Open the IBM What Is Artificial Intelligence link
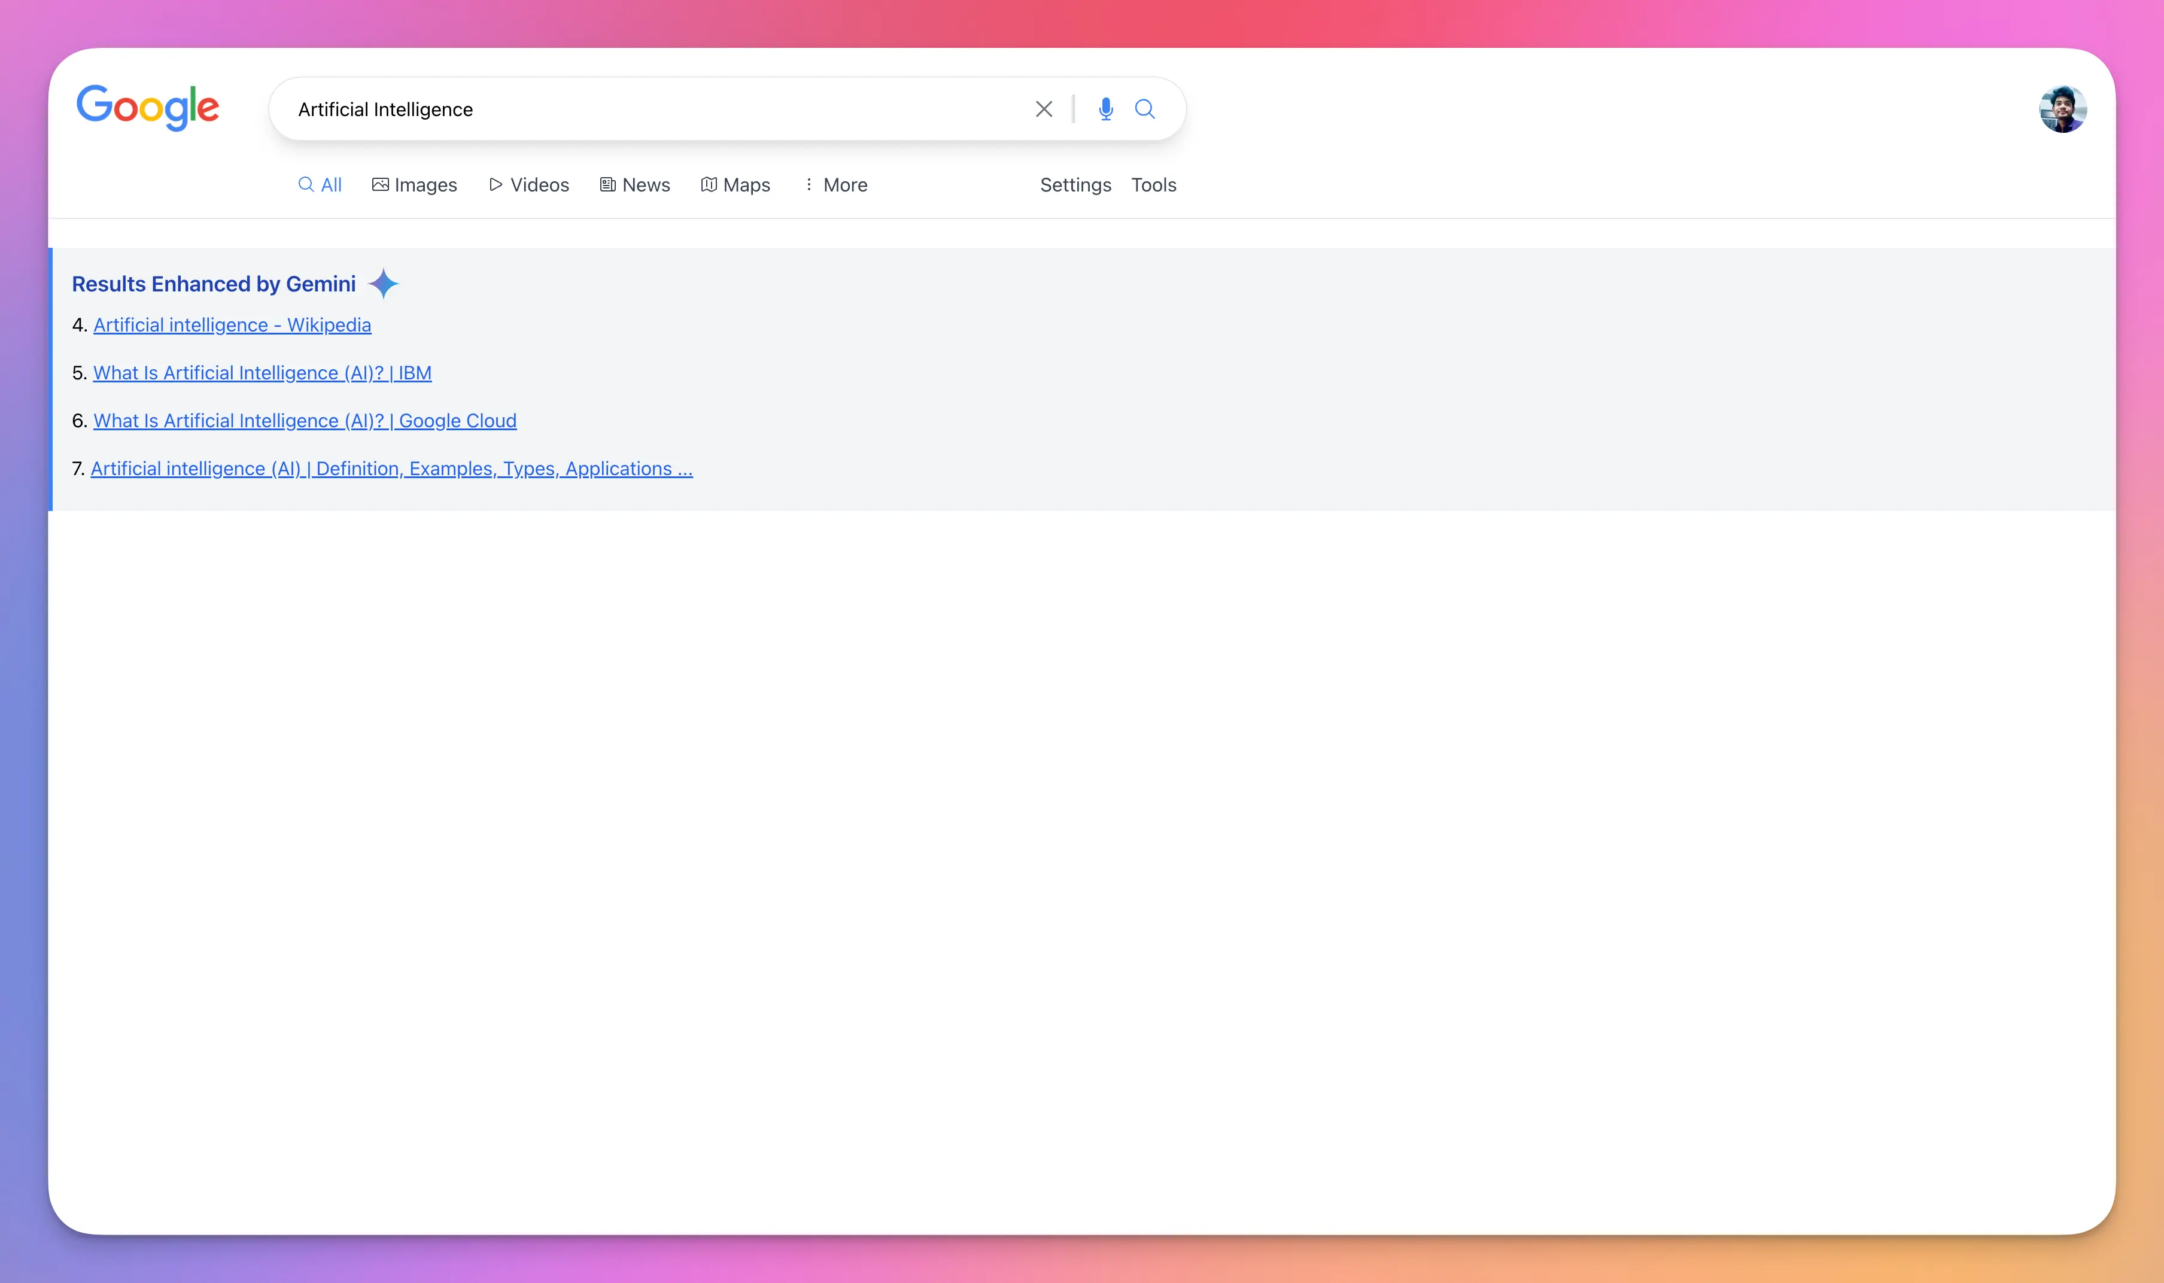Screen dimensions: 2164x1283 tap(262, 373)
